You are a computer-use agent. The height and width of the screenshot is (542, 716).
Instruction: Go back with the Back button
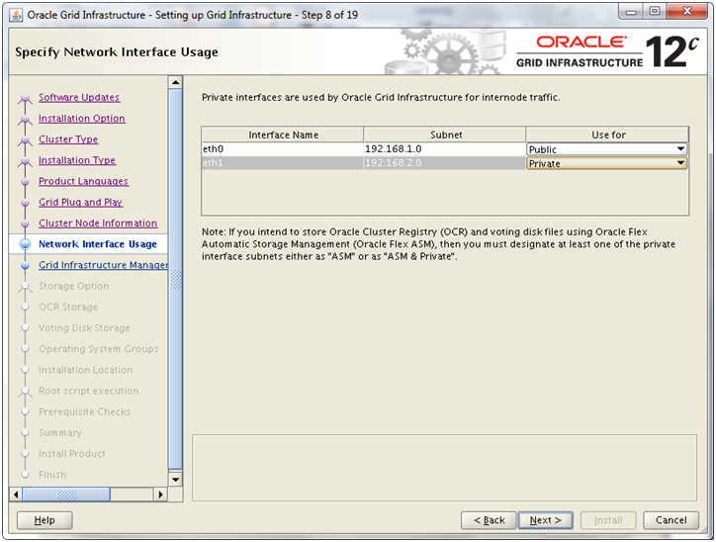tap(489, 520)
